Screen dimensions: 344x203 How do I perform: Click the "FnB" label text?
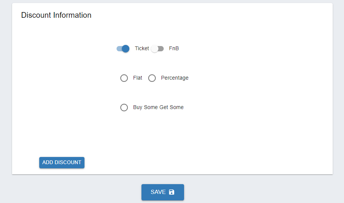point(174,48)
